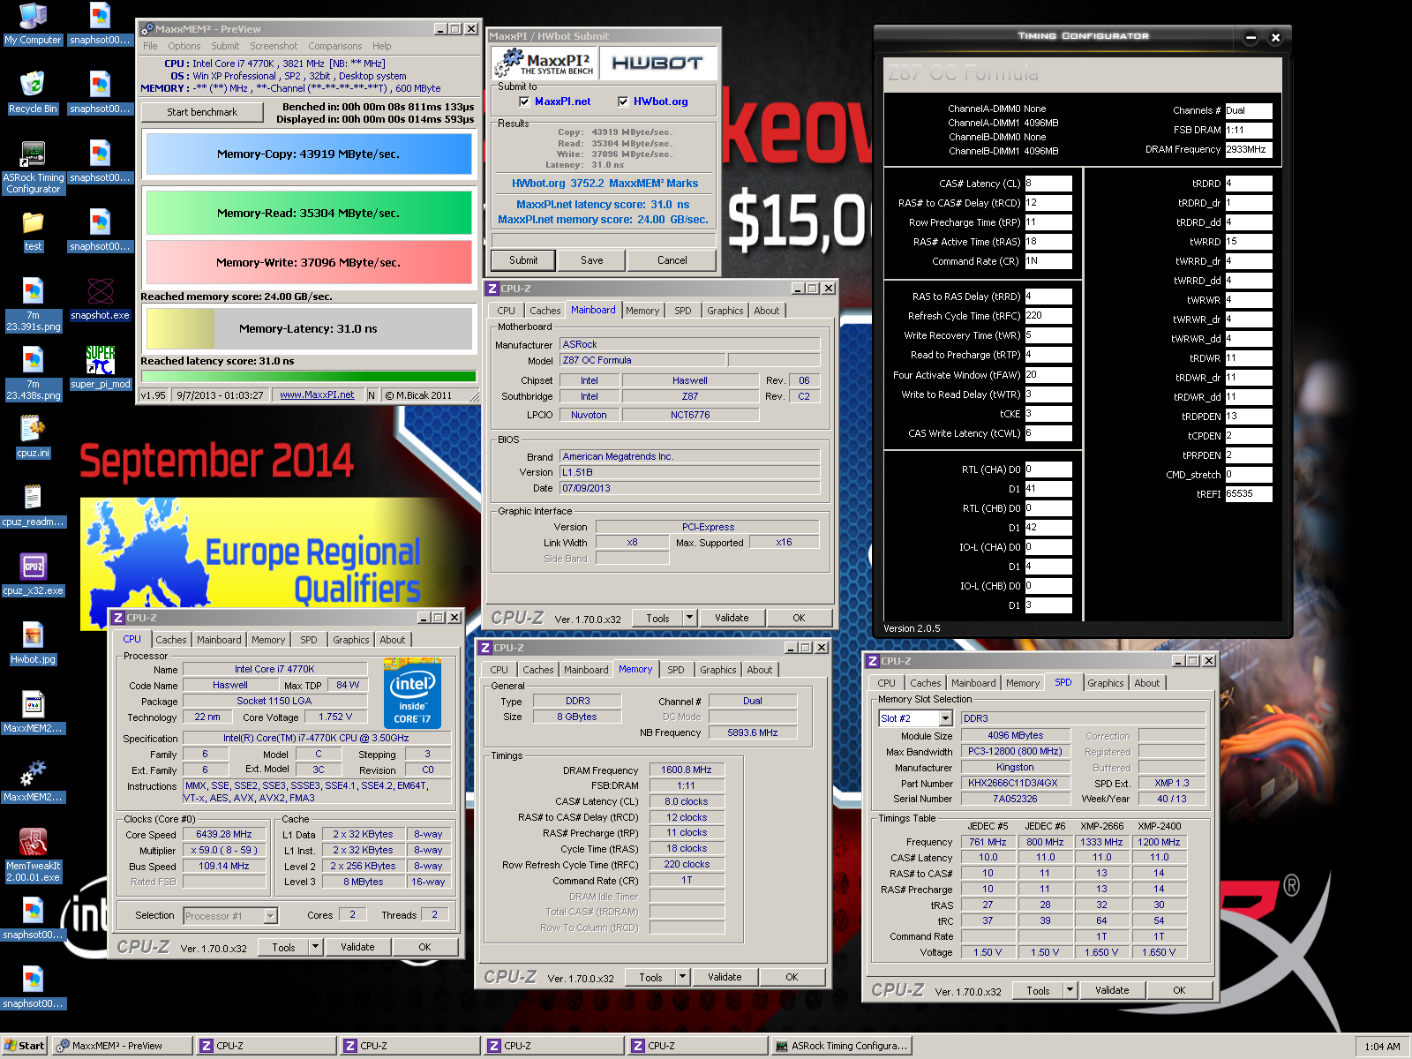
Task: Open 7m 23.391s.png desktop file
Action: tap(33, 304)
